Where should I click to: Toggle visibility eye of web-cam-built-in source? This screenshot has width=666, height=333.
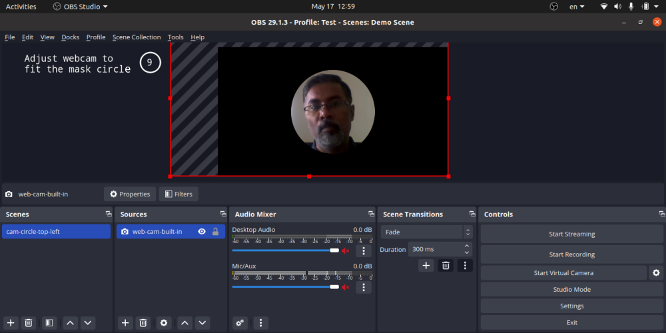point(202,232)
